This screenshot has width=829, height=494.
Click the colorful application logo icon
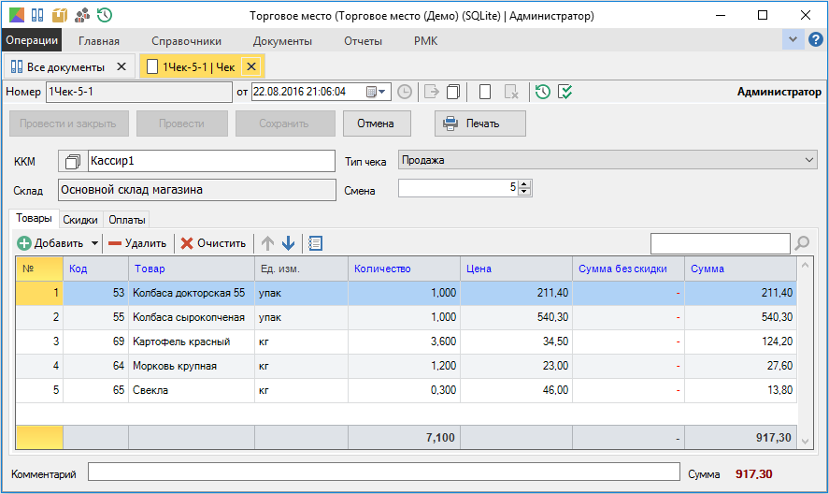[17, 15]
